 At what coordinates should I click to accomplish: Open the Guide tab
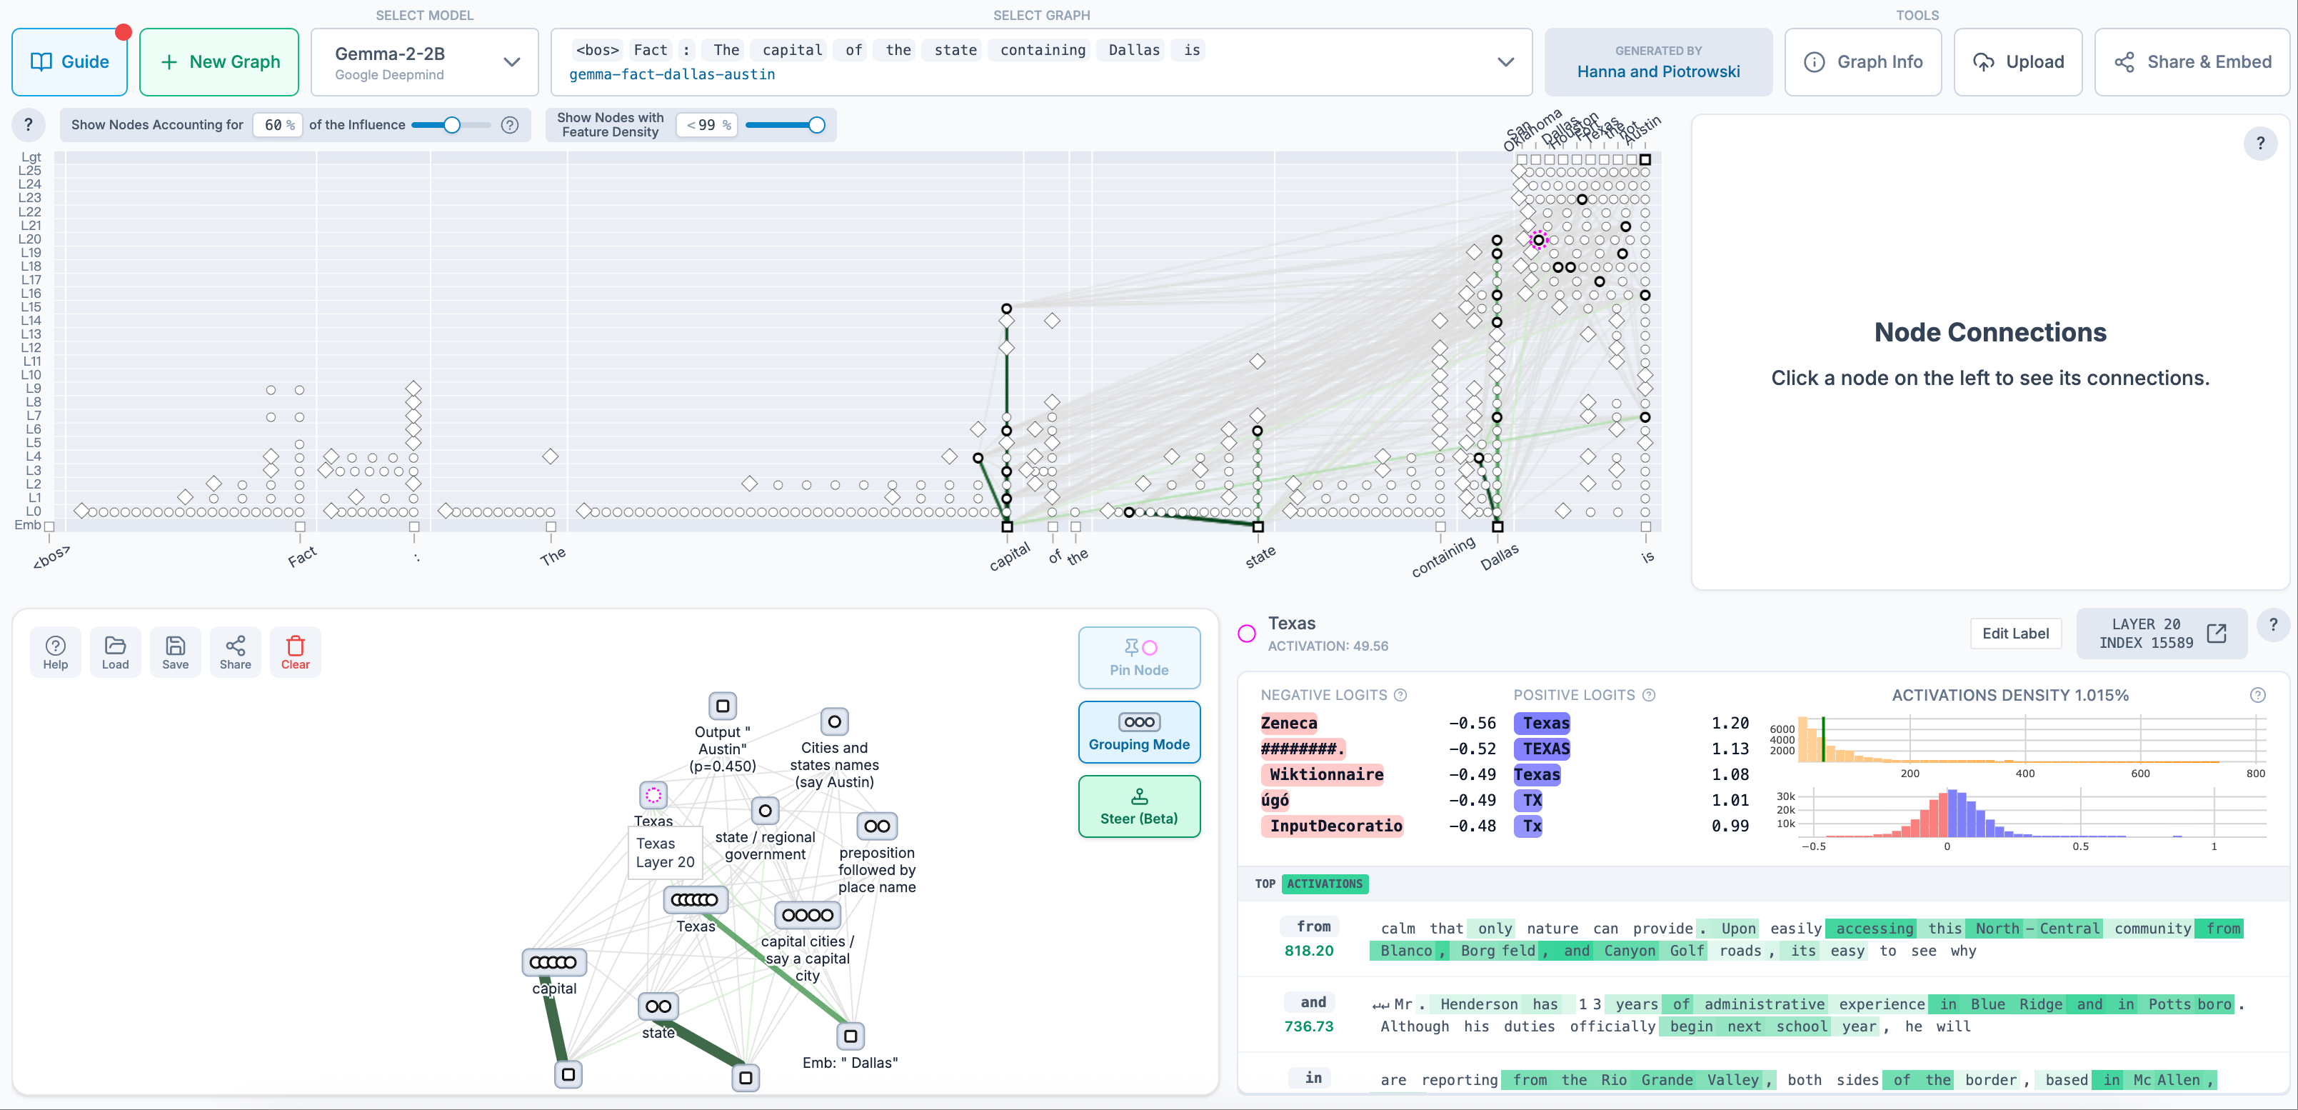(x=69, y=61)
